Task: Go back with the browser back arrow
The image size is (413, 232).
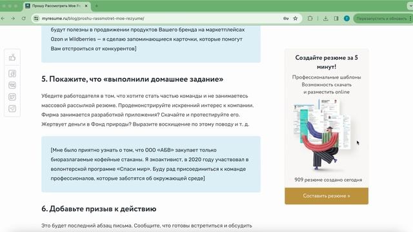Action: coord(3,19)
